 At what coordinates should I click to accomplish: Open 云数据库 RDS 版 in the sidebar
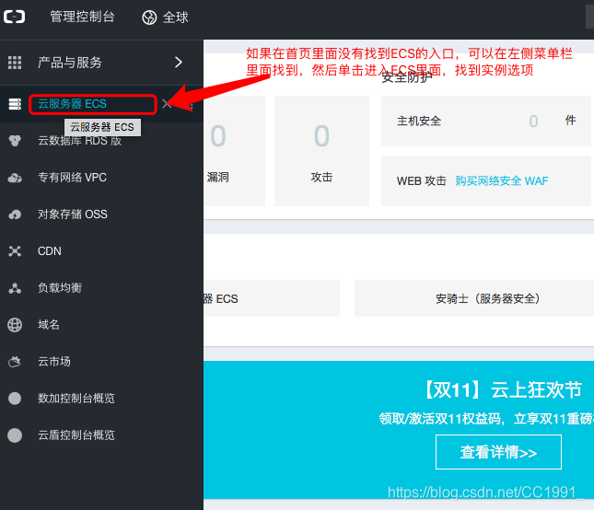click(x=79, y=141)
